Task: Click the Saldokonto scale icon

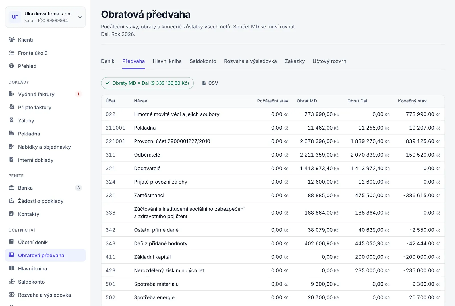Action: click(11, 281)
